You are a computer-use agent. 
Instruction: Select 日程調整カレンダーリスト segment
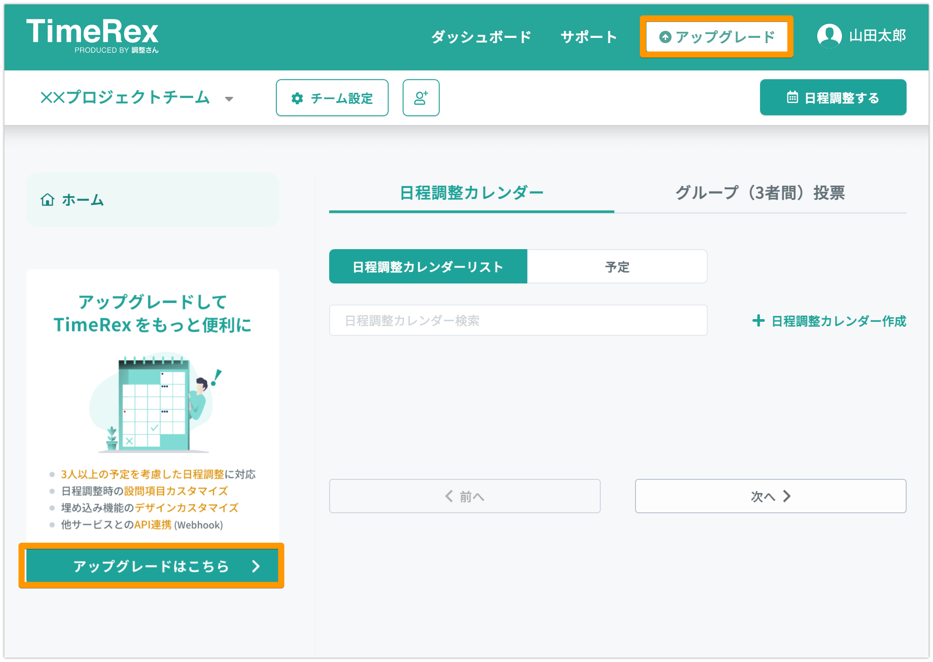point(428,267)
